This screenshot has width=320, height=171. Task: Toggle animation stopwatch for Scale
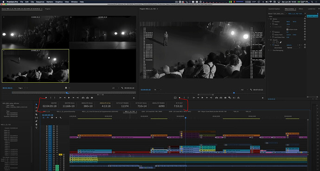[273, 24]
